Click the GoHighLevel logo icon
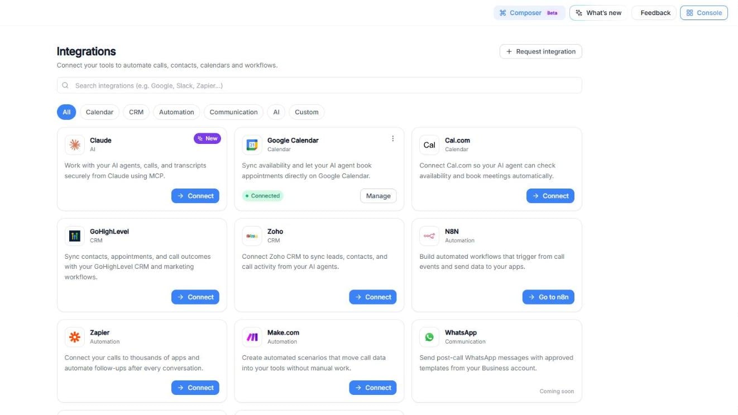 tap(75, 236)
